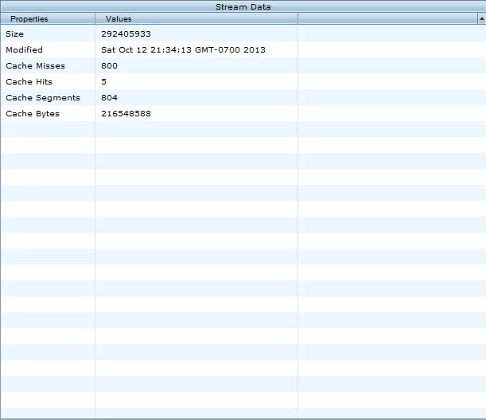The height and width of the screenshot is (420, 486).
Task: Click the Sat Oct 12 21:34:13 date value
Action: tap(183, 49)
